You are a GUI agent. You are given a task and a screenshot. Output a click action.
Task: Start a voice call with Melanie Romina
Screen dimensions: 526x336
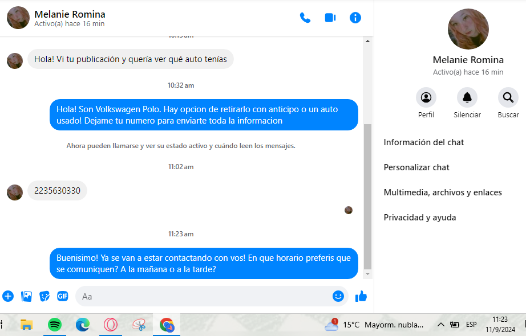coord(305,18)
